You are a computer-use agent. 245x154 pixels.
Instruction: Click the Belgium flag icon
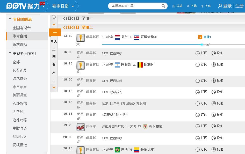pyautogui.click(x=140, y=65)
